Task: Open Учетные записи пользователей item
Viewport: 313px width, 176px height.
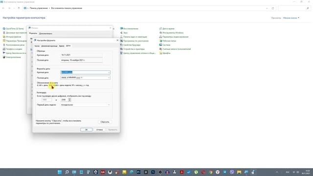Action: (x=175, y=49)
